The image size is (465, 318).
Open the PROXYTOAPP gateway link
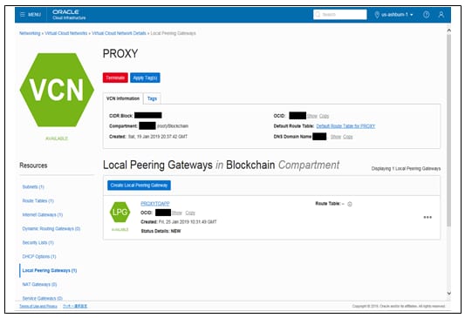[155, 203]
